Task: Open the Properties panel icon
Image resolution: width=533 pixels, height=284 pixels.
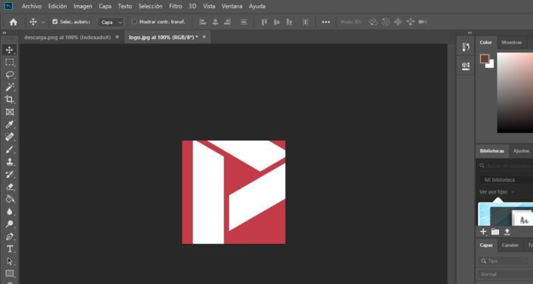Action: pos(466,66)
